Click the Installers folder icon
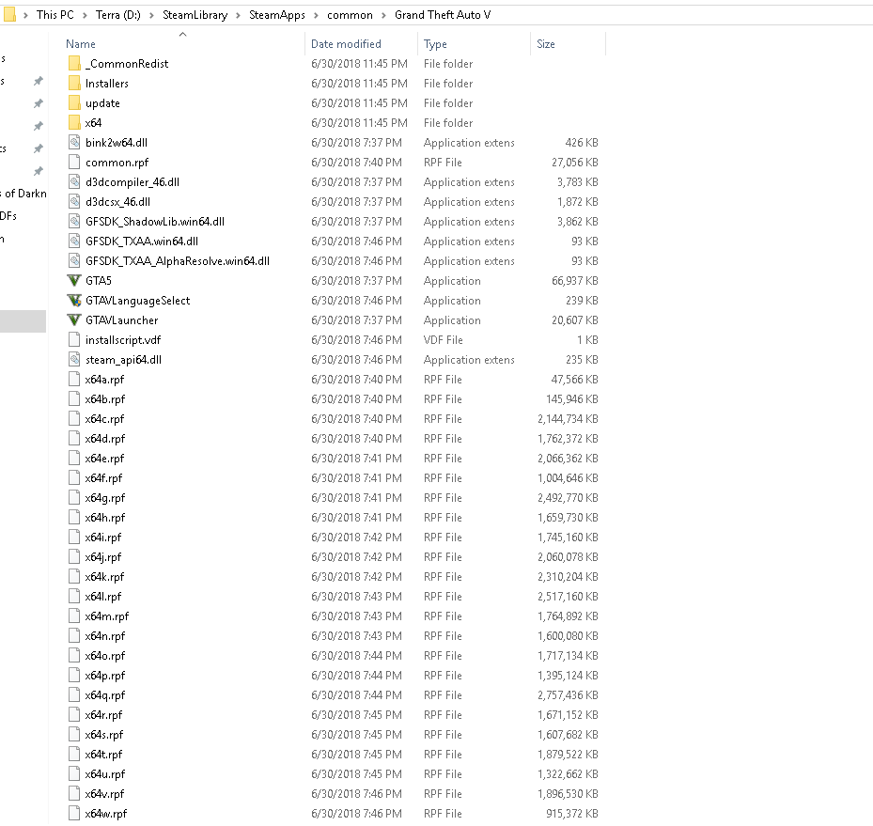This screenshot has height=826, width=873. pos(74,84)
